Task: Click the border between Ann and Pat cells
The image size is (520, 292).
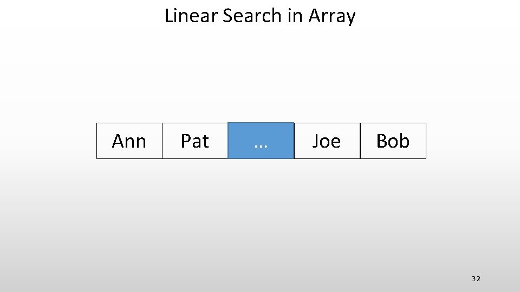Action: 162,141
